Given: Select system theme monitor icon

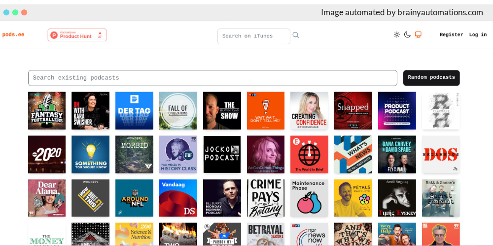Looking at the screenshot, I should click(x=418, y=34).
